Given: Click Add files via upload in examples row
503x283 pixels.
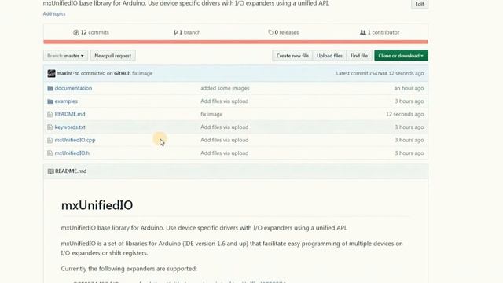Looking at the screenshot, I should coord(225,101).
